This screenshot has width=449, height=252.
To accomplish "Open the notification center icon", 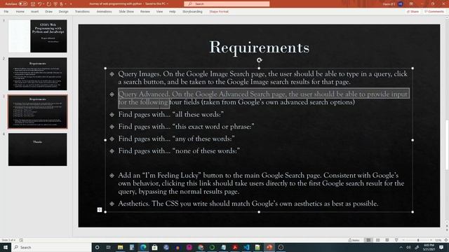I will (x=441, y=247).
